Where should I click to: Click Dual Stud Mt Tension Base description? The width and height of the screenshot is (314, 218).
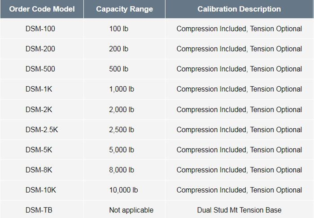[239, 210]
